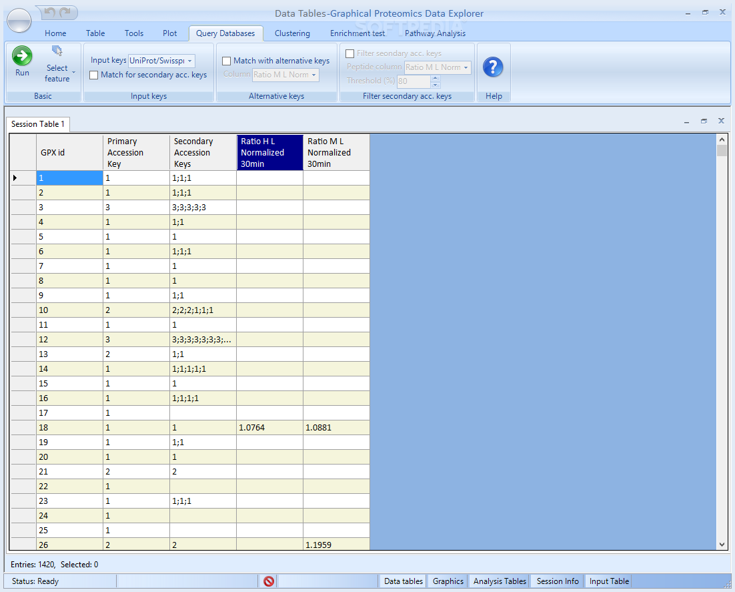
Task: Click scrollbar down arrow in table
Action: [722, 545]
